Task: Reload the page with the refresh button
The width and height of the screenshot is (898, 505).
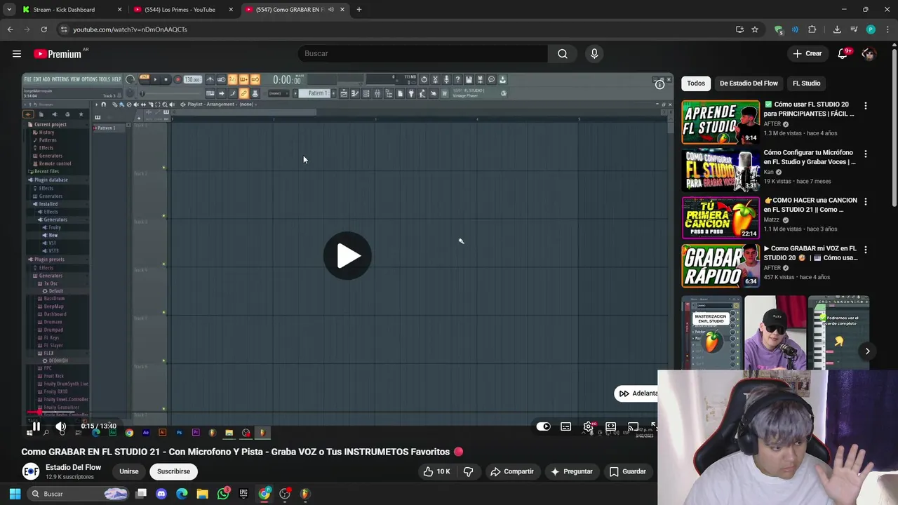Action: click(43, 29)
